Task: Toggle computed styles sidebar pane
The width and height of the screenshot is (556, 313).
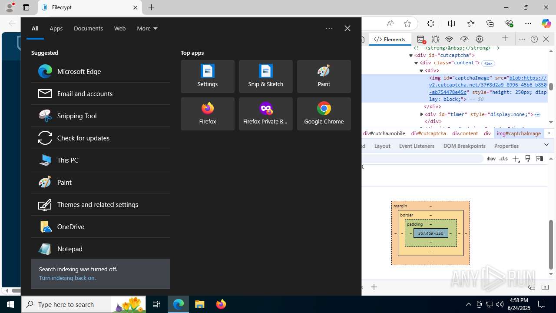Action: pos(539,159)
